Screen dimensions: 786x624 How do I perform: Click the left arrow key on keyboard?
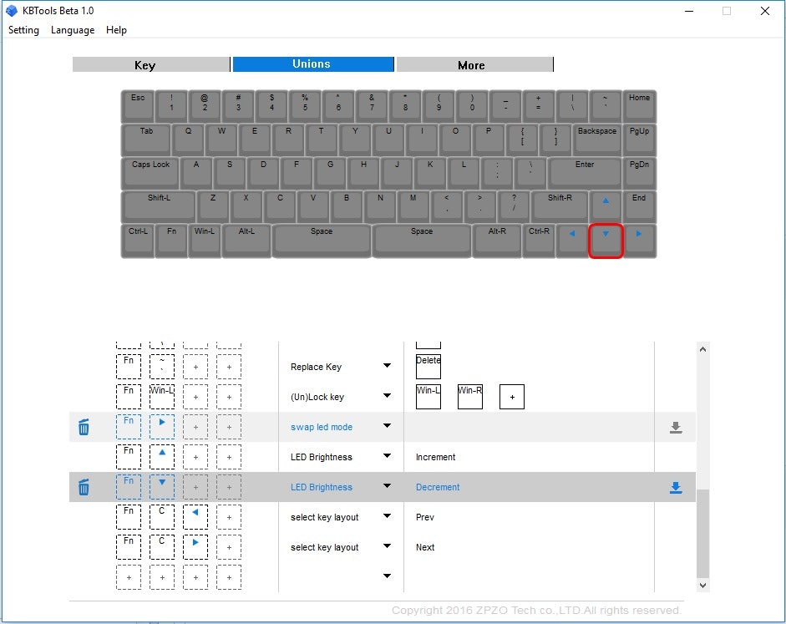pyautogui.click(x=572, y=241)
